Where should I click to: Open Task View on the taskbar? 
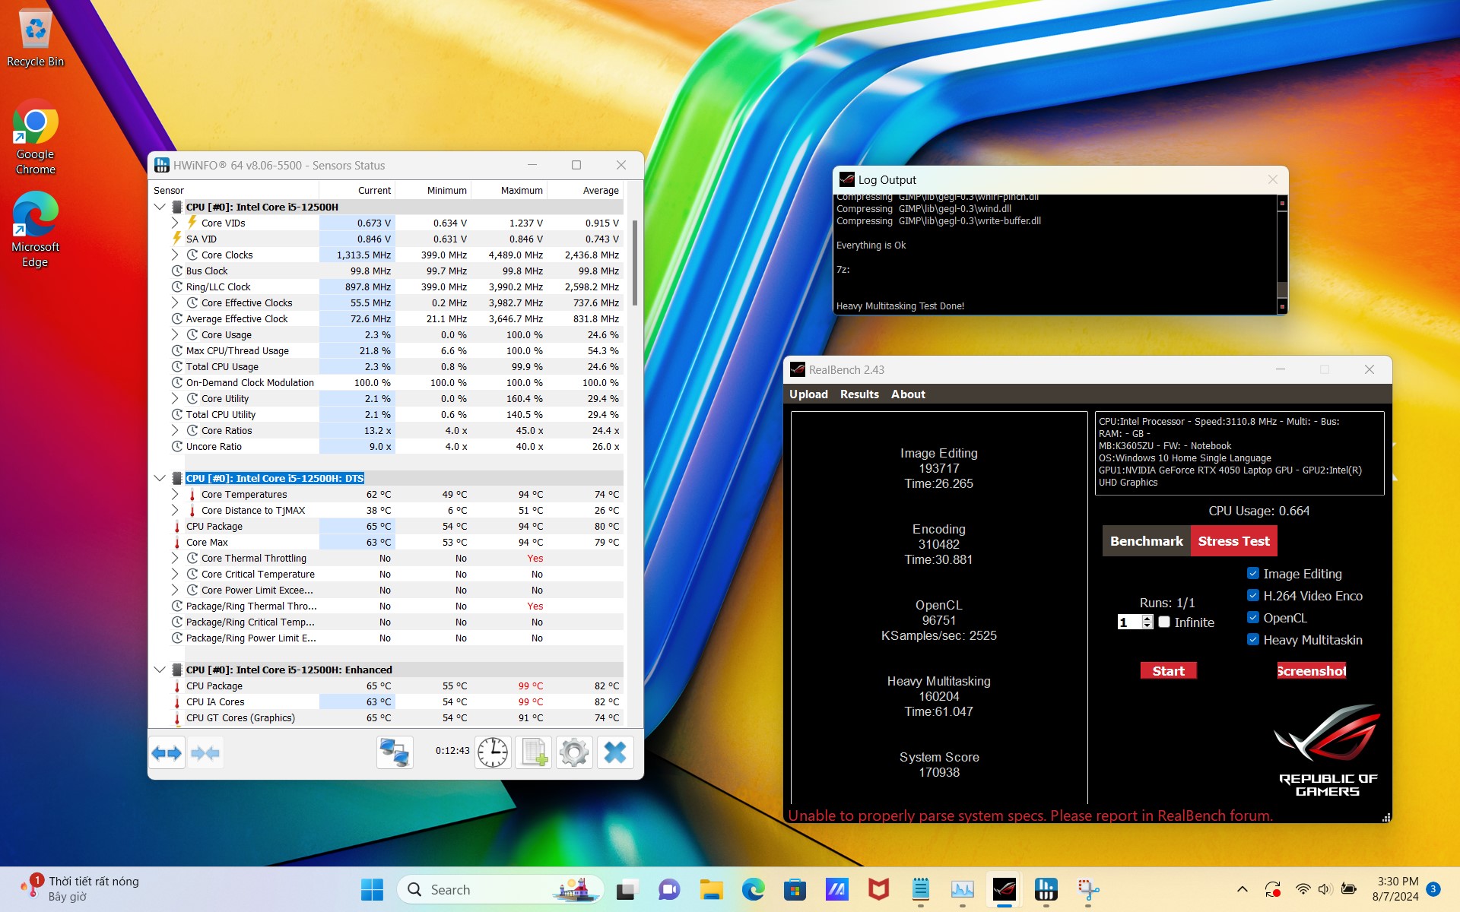pos(627,889)
